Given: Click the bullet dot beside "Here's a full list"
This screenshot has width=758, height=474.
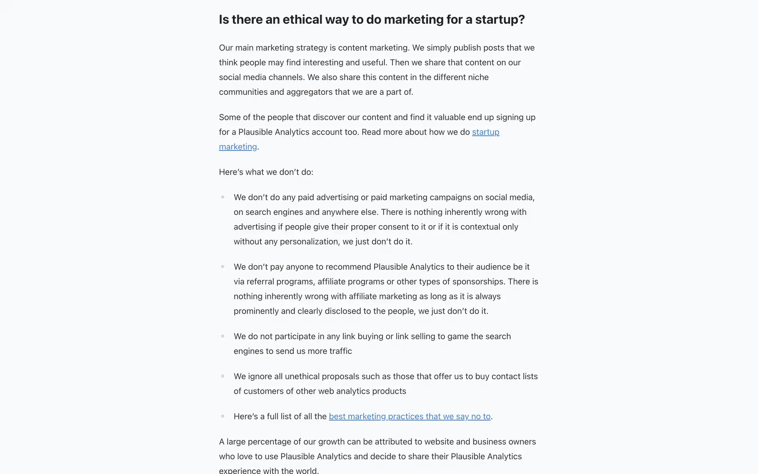Looking at the screenshot, I should [x=223, y=416].
